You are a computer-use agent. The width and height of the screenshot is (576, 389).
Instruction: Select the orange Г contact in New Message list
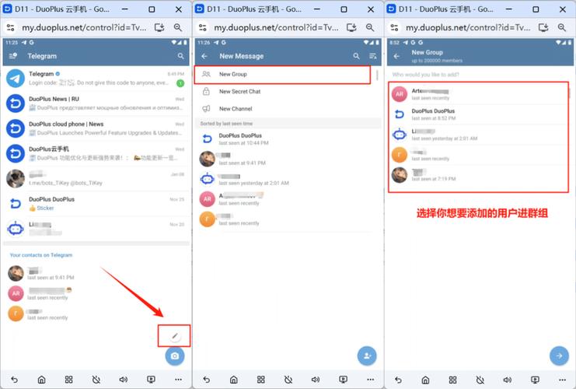[288, 219]
